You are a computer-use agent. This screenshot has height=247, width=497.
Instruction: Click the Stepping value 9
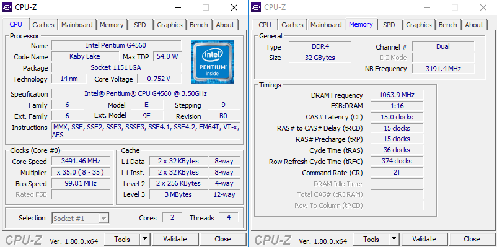224,105
